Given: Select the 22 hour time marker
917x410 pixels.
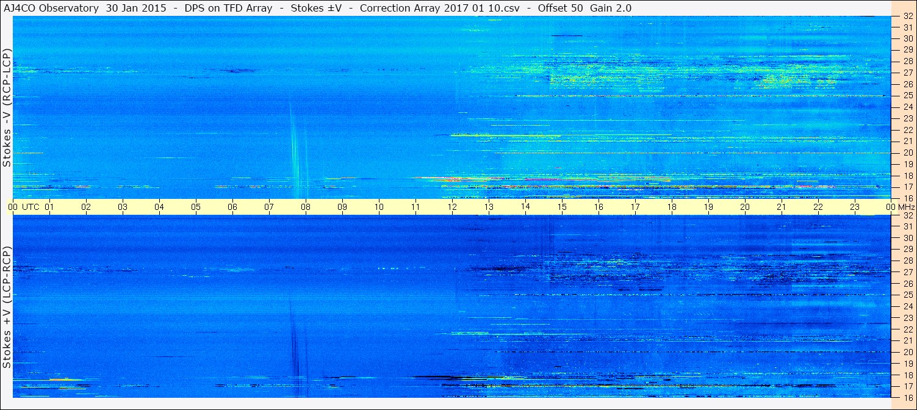Looking at the screenshot, I should coord(818,207).
